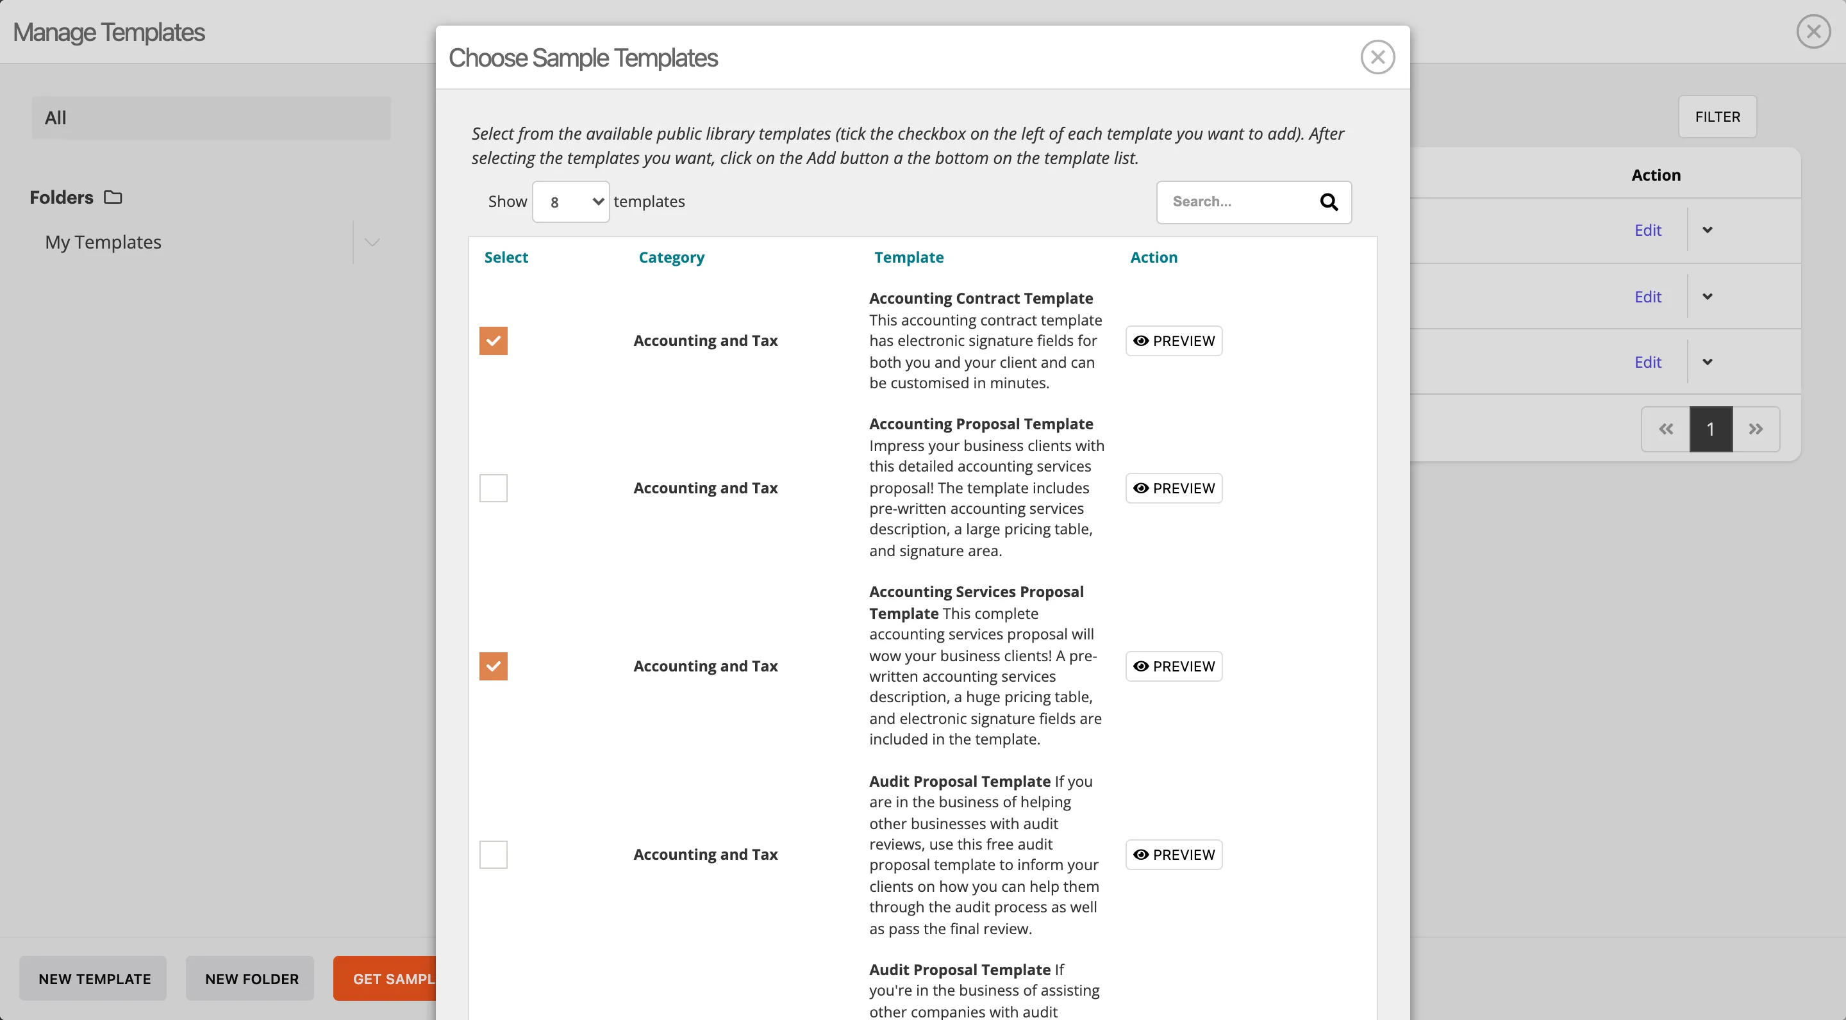Click the Preview icon for Accounting Proposal Template
This screenshot has width=1846, height=1020.
pyautogui.click(x=1140, y=488)
